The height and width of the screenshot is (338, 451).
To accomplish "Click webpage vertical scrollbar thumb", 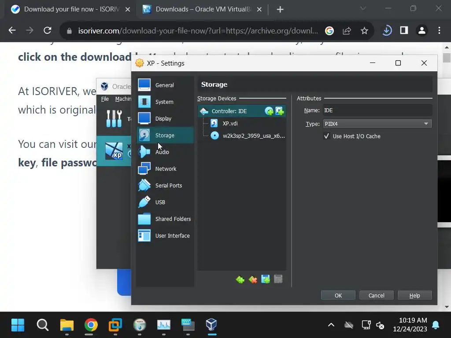I will click(447, 58).
